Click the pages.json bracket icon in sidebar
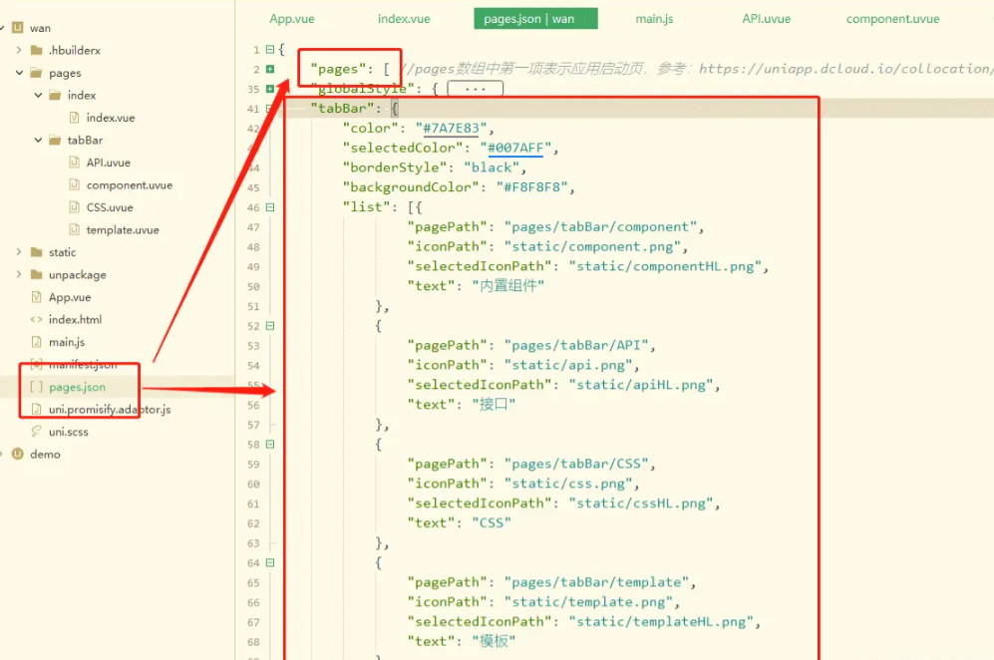The width and height of the screenshot is (994, 660). 36,387
